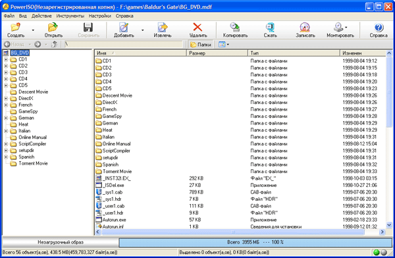This screenshot has width=395, height=258.
Task: Click the Назад back navigation button
Action: pyautogui.click(x=14, y=44)
